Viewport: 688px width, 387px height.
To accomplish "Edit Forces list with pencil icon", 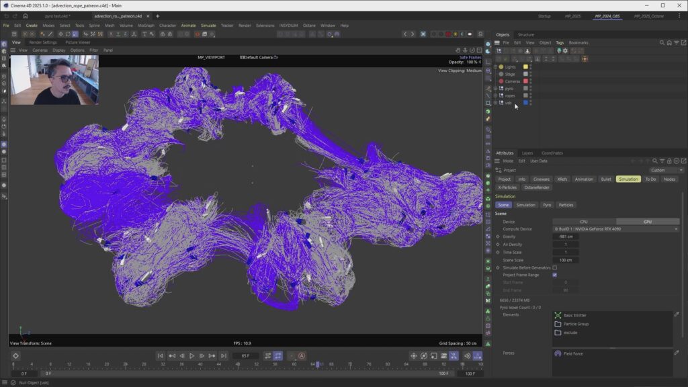I will coord(677,352).
